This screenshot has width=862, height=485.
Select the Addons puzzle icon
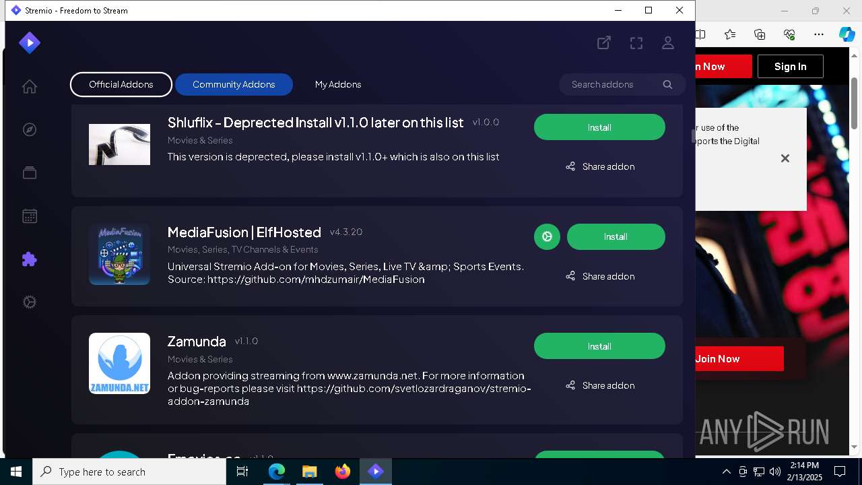[x=30, y=259]
